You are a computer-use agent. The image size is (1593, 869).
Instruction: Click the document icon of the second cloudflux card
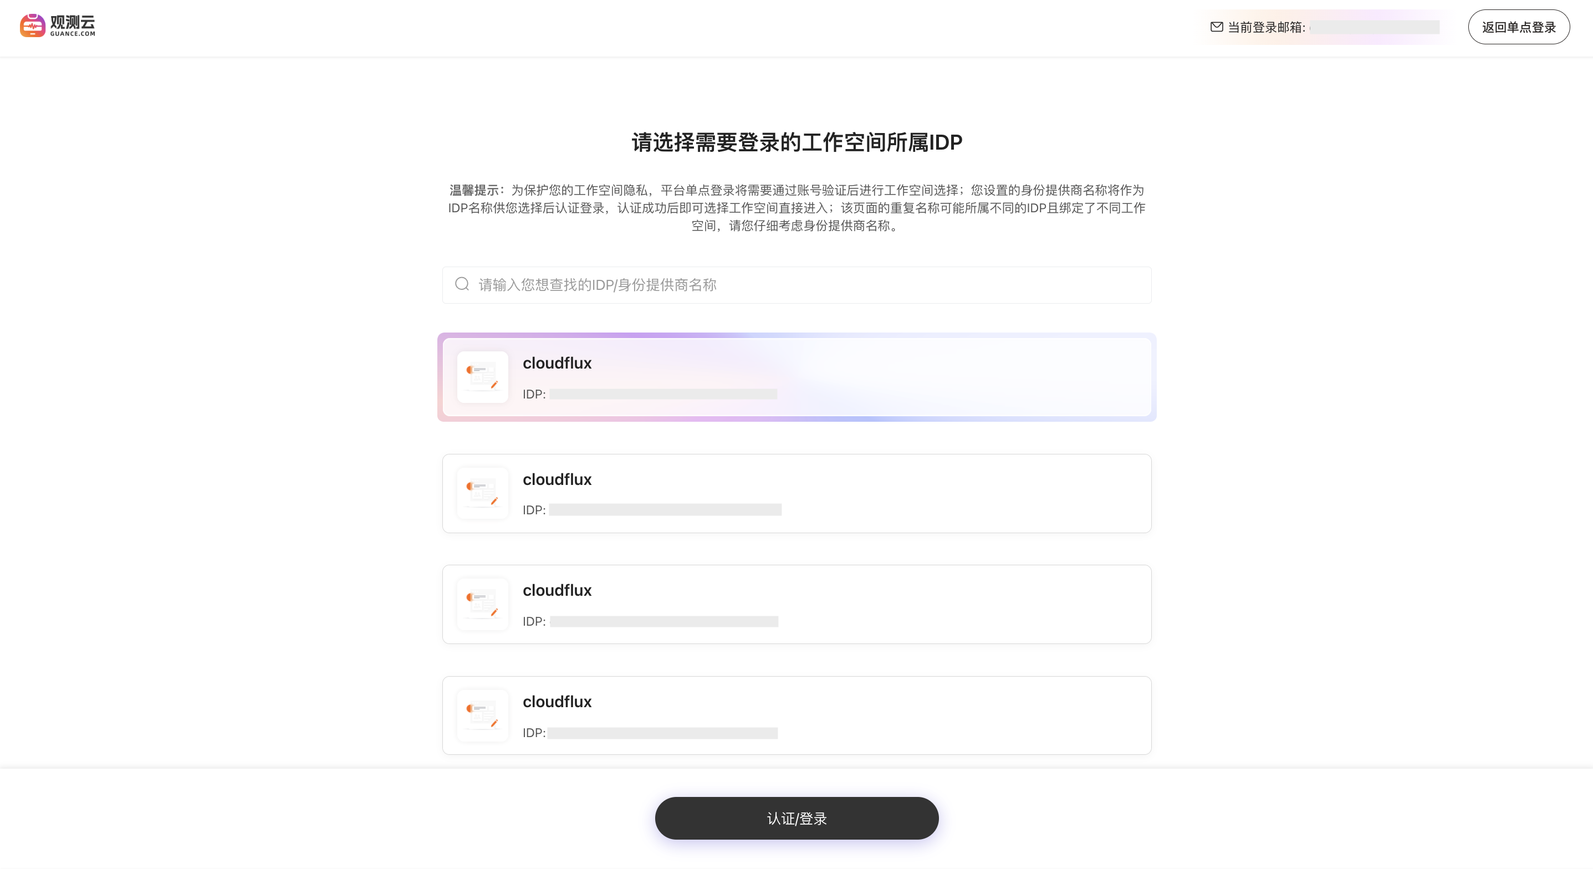click(482, 494)
